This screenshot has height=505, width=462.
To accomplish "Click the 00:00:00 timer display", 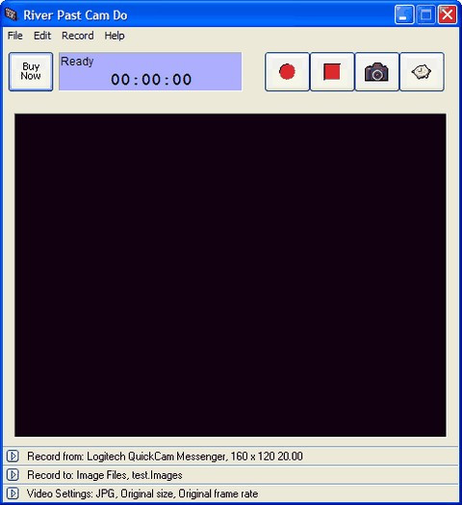I will [151, 80].
